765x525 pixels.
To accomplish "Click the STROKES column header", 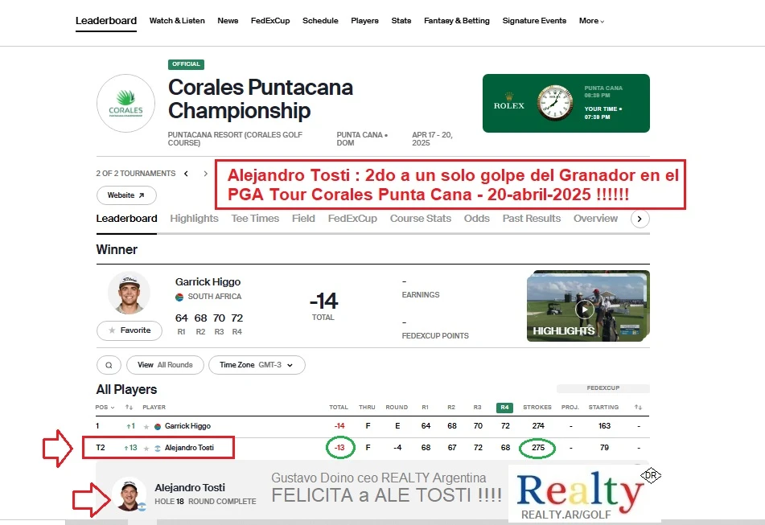I will click(x=537, y=408).
